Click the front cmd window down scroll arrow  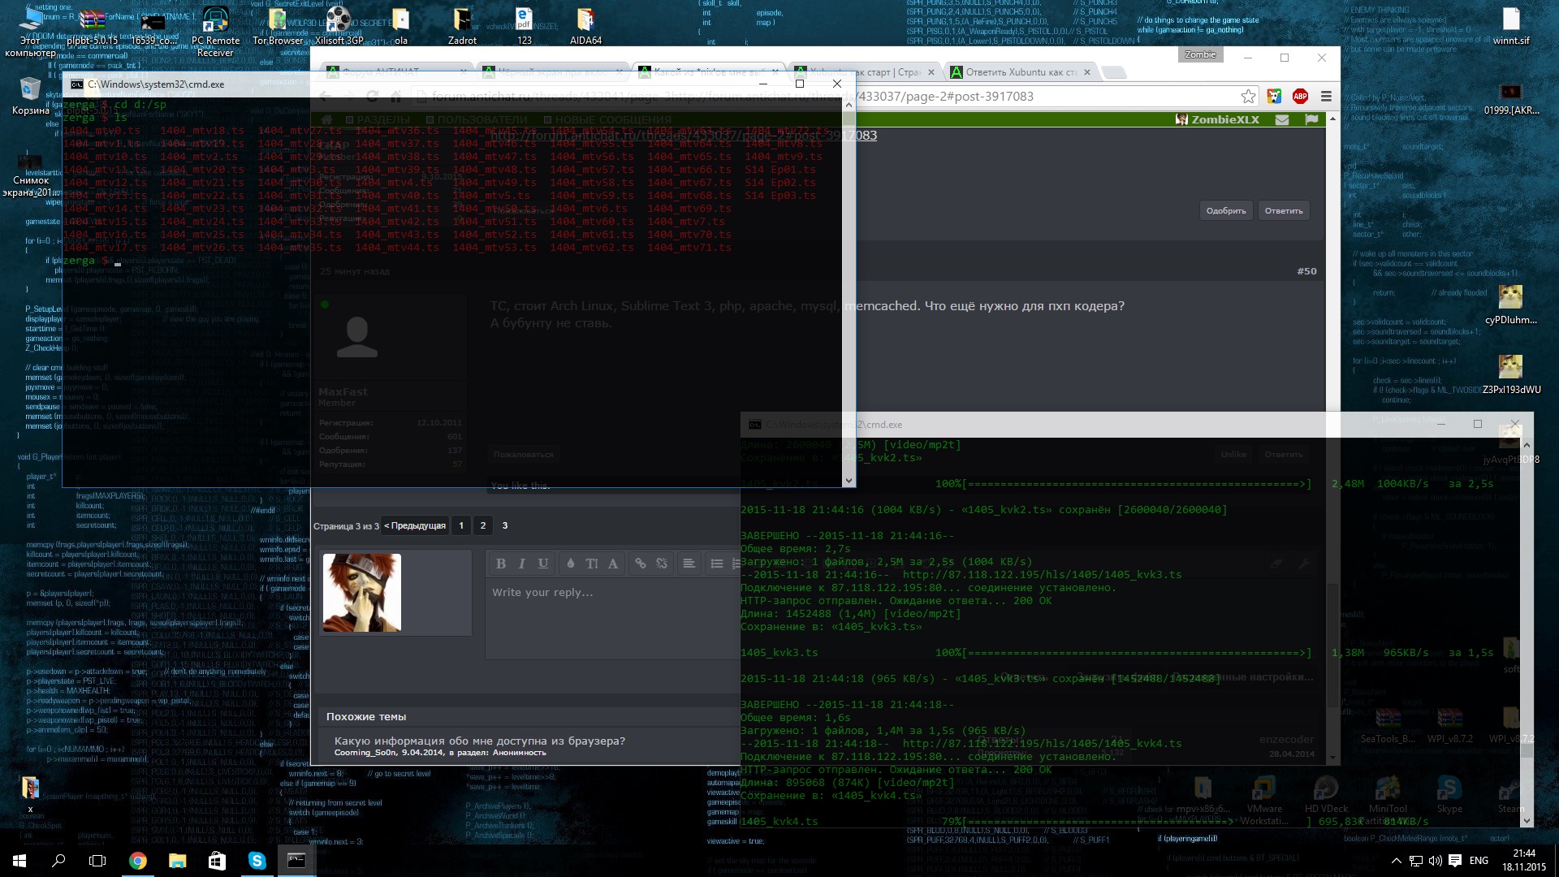point(849,481)
